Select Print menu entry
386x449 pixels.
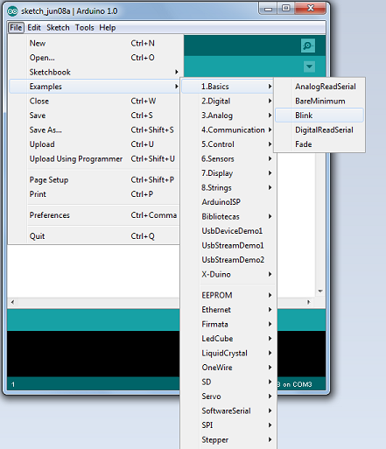pos(94,194)
